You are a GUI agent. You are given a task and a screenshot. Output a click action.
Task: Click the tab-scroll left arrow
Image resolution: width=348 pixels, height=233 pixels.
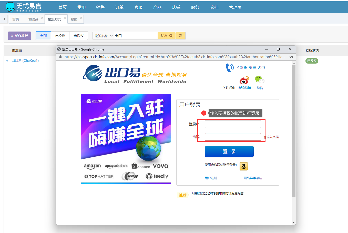[x=4, y=19]
